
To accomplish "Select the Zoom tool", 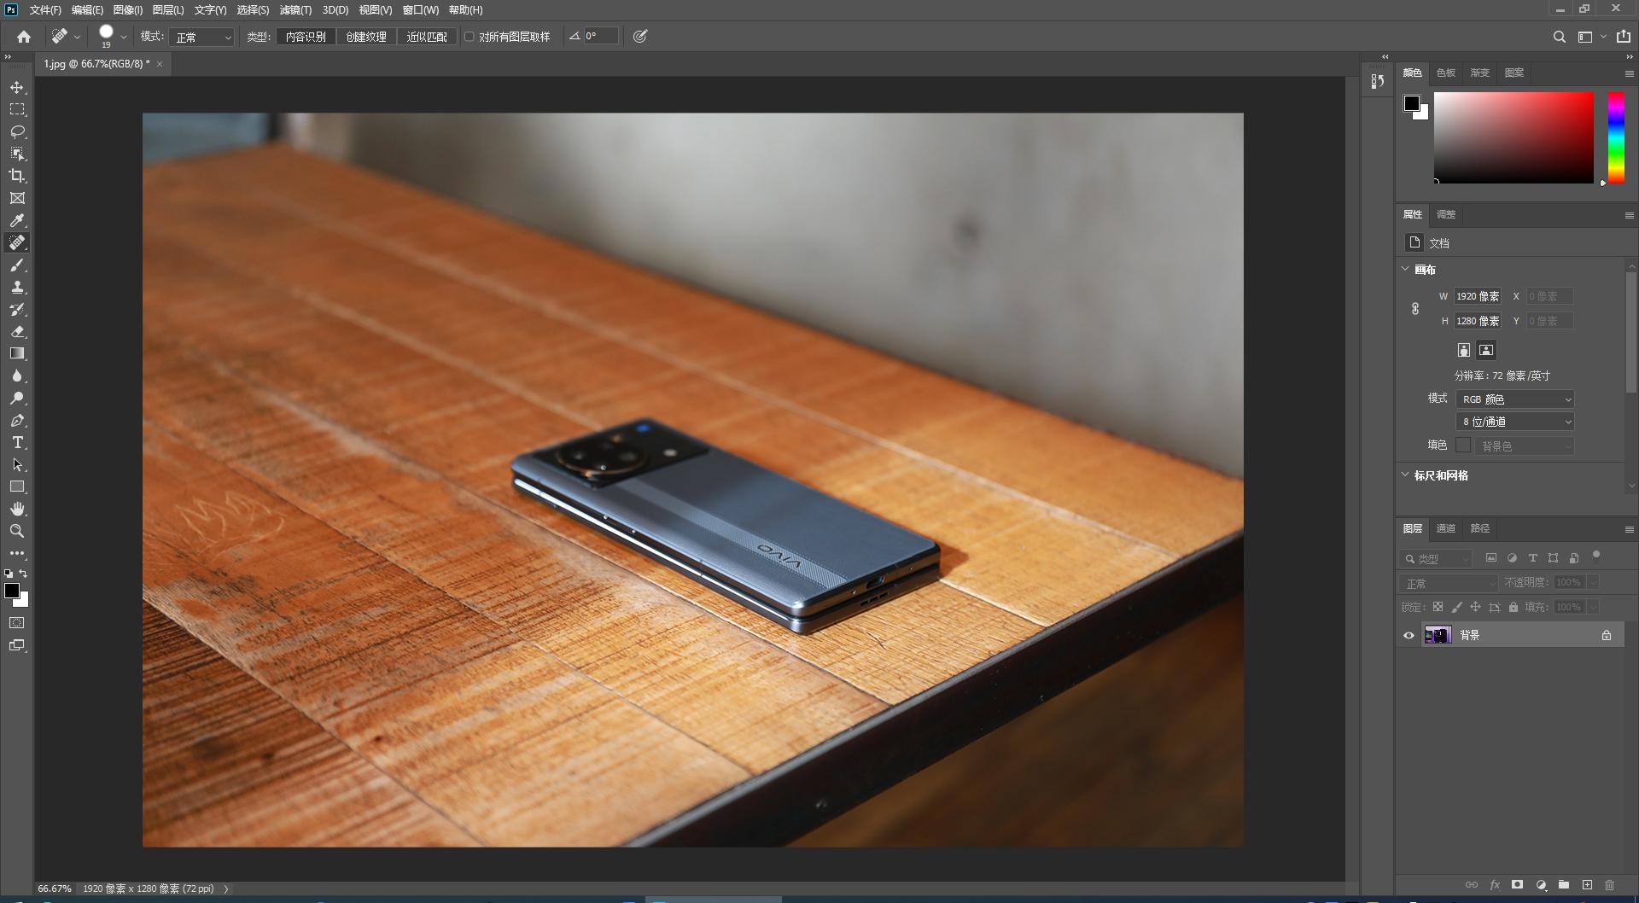I will click(x=17, y=531).
